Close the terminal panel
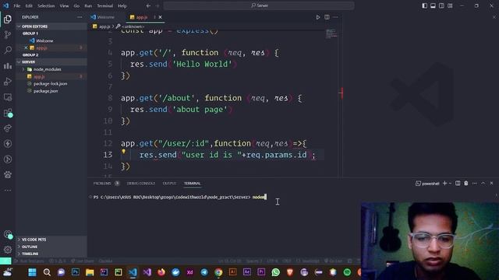This screenshot has width=499, height=280. pyautogui.click(x=491, y=184)
